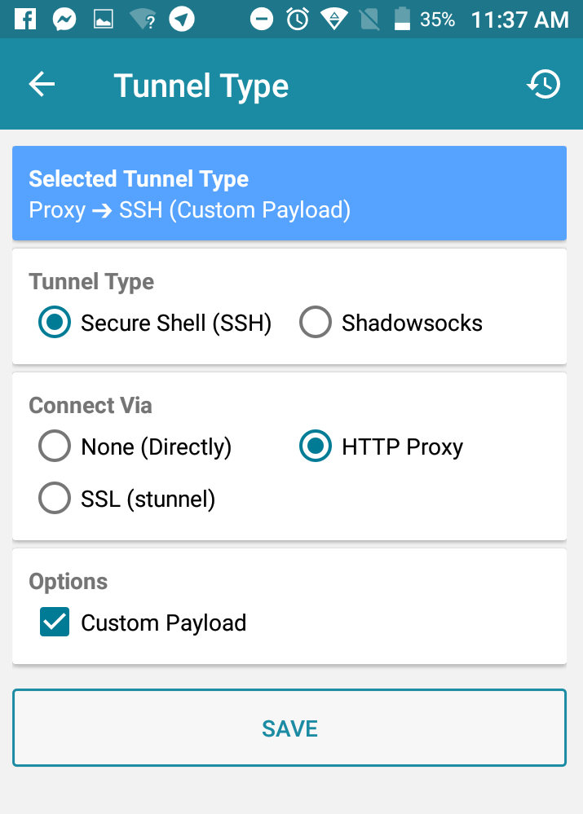Tap the Selected Tunnel Type banner

(291, 193)
